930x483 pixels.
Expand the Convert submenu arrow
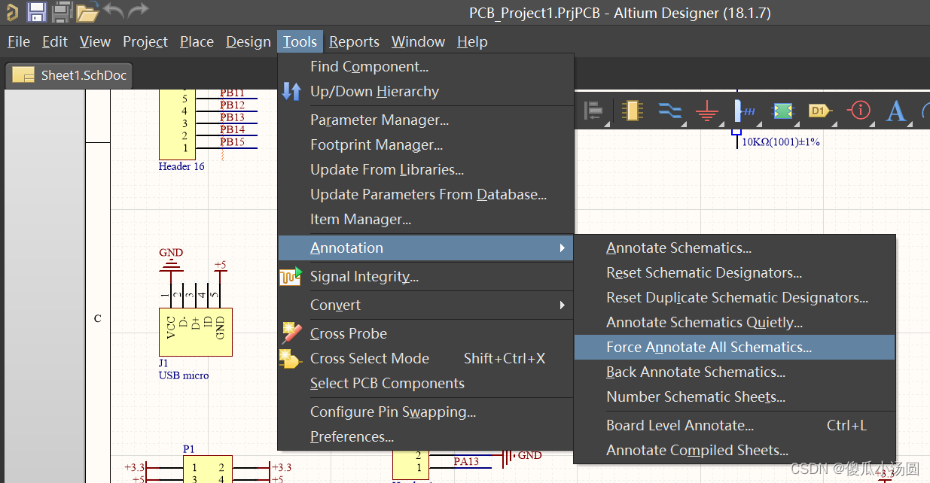click(562, 305)
